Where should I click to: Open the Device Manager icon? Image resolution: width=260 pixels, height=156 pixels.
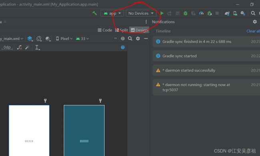click(x=235, y=13)
